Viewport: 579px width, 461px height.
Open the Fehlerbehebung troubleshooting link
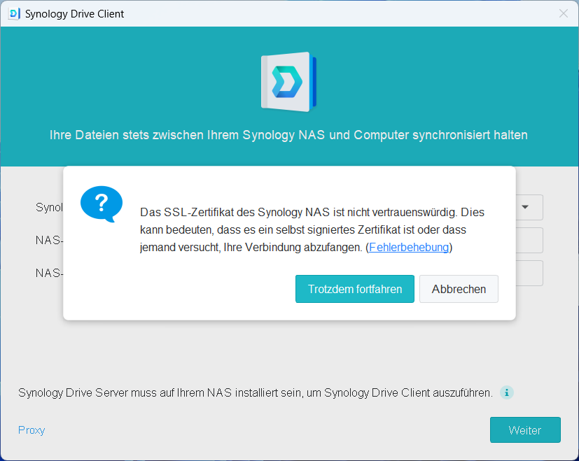[x=408, y=247]
